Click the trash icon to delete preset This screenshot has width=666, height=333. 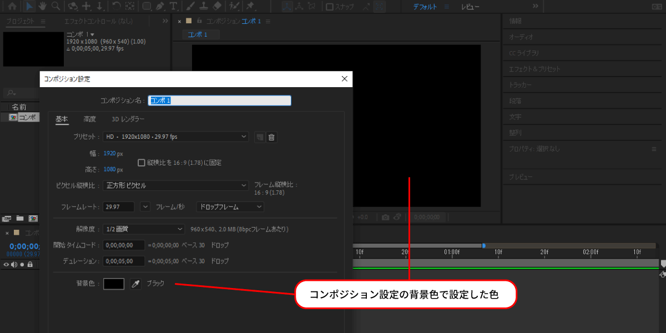(271, 137)
